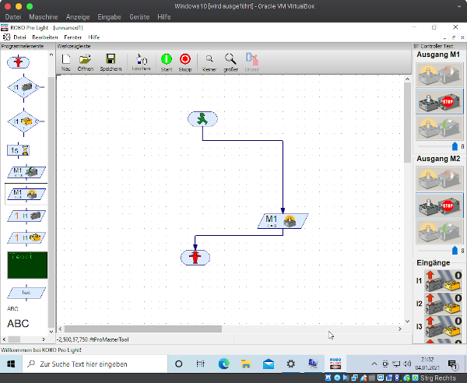Pick the red stop-man end element in palette
Image resolution: width=467 pixels, height=383 pixels.
18,62
